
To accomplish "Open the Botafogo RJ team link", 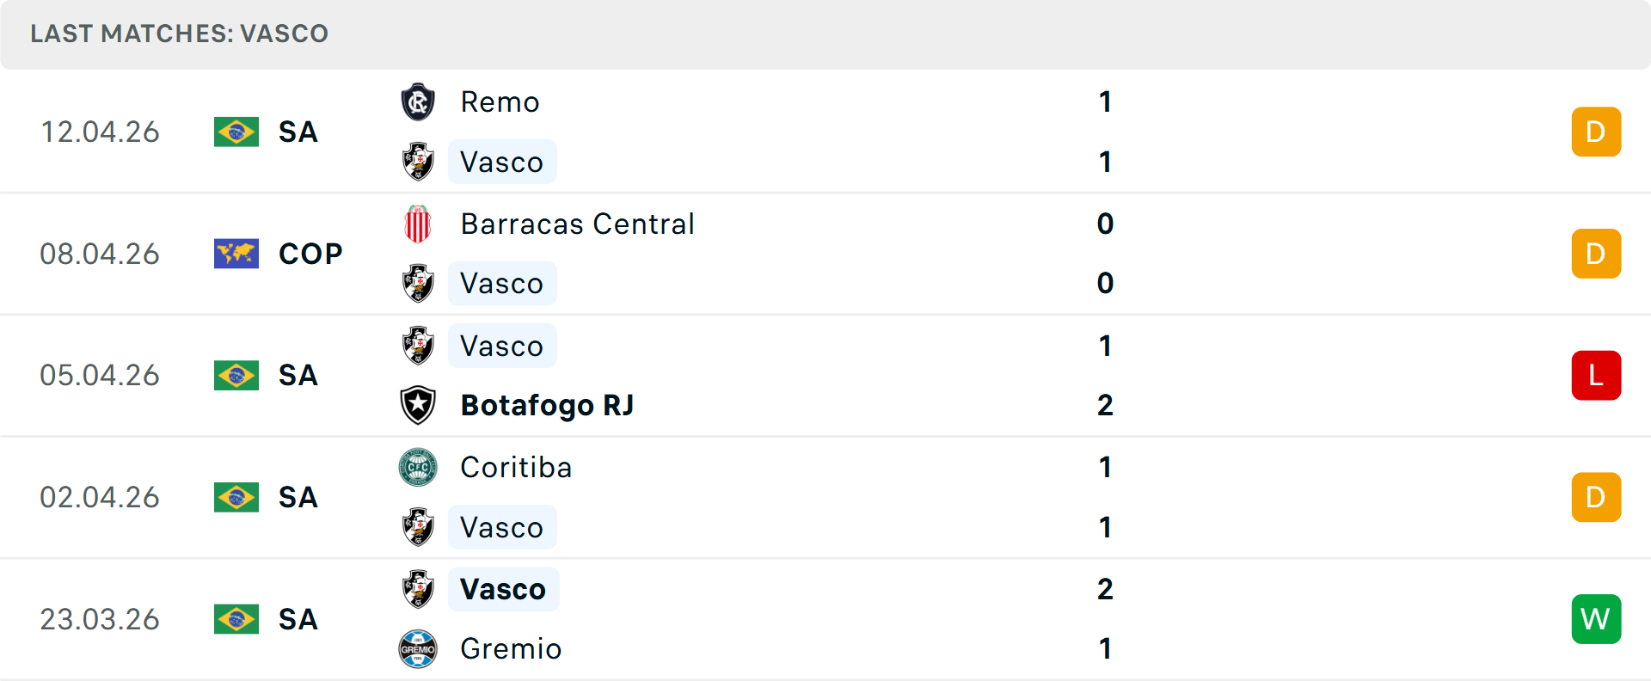I will coord(547,405).
